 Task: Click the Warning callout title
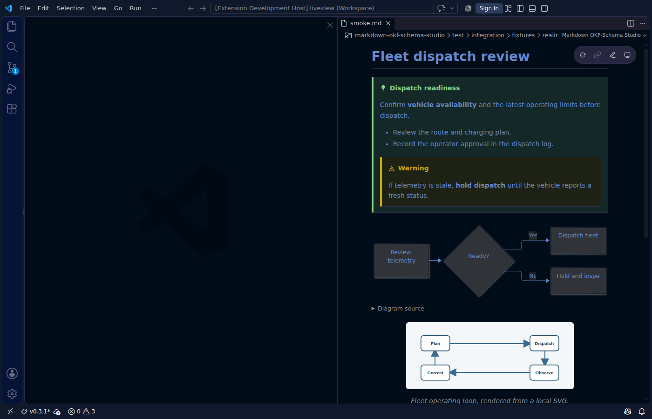(413, 168)
